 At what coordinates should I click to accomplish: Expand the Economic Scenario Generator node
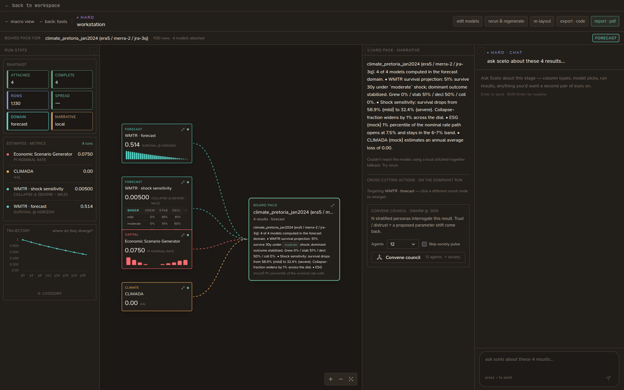(x=183, y=235)
